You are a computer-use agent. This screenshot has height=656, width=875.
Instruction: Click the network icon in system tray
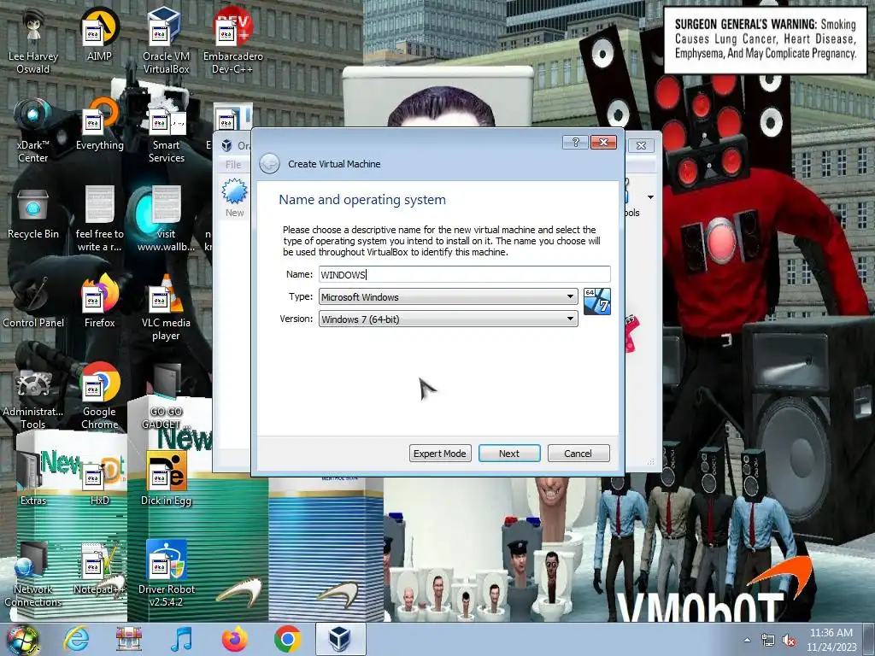tap(768, 640)
